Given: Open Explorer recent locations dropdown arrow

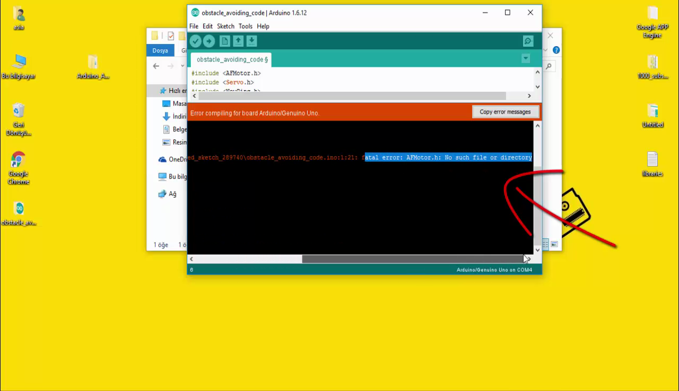Looking at the screenshot, I should point(182,66).
